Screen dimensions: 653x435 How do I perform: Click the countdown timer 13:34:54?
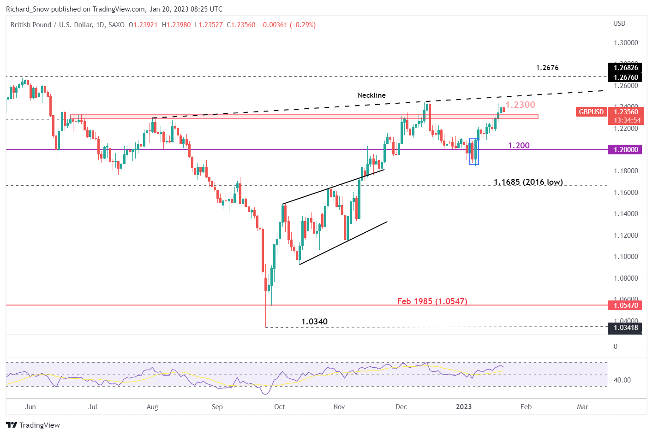pyautogui.click(x=627, y=120)
